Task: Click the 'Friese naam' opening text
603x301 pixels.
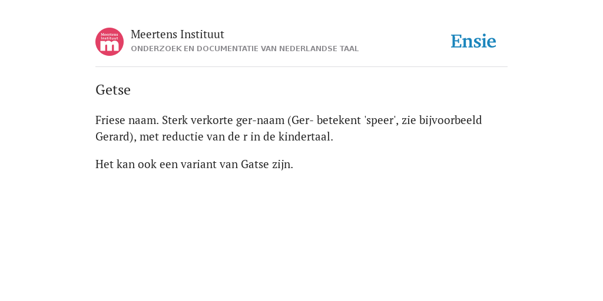Action: (127, 120)
